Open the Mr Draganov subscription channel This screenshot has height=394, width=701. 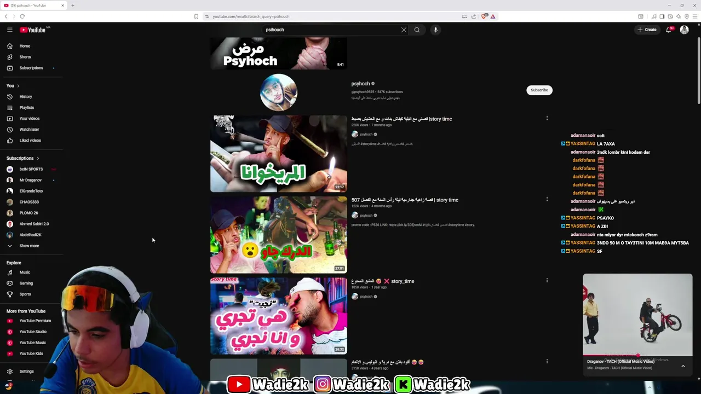(x=32, y=180)
